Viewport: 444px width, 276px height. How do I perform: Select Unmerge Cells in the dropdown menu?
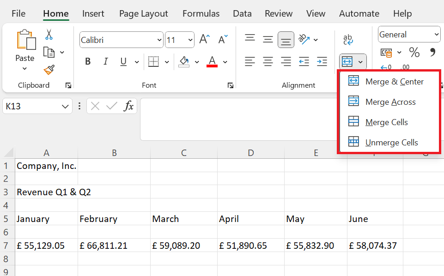click(391, 143)
